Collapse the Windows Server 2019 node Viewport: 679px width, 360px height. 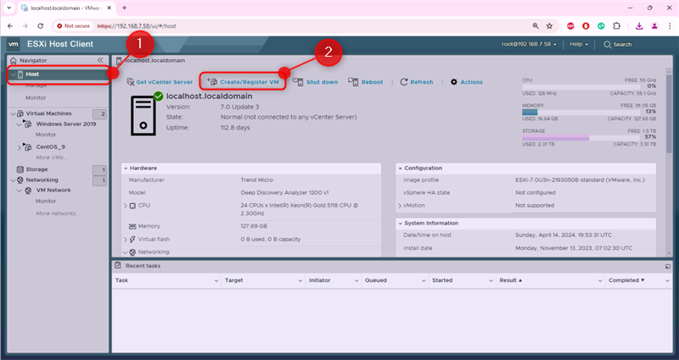[19, 124]
